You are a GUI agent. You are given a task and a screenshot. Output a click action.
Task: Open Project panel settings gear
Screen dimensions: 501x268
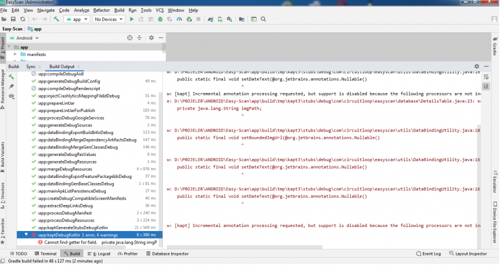(150, 38)
